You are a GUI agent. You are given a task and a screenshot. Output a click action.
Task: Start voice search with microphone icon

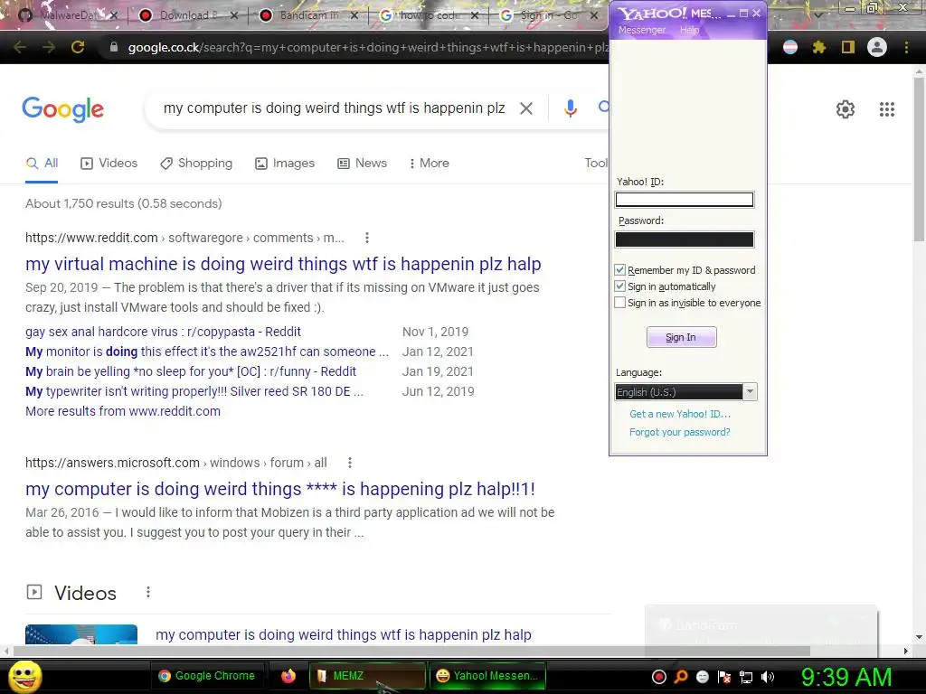570,108
